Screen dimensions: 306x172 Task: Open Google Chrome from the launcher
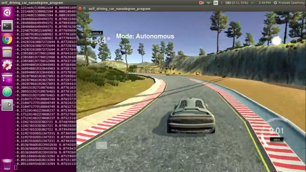coord(7,39)
